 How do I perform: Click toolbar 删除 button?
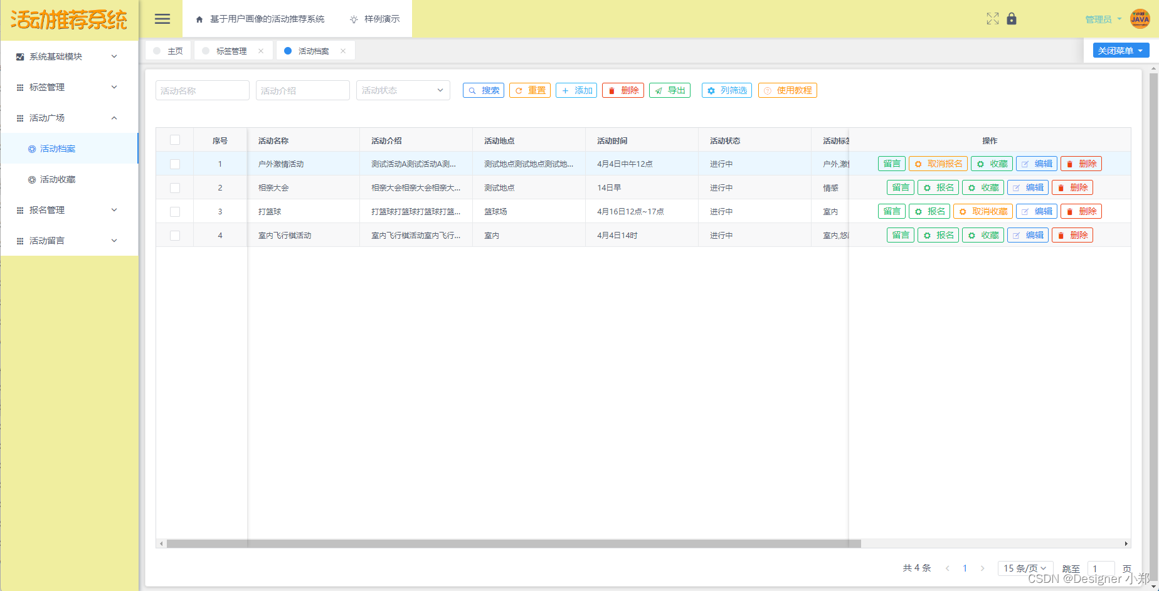[x=623, y=90]
